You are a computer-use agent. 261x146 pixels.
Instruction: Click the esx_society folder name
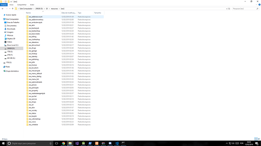pos(33,110)
